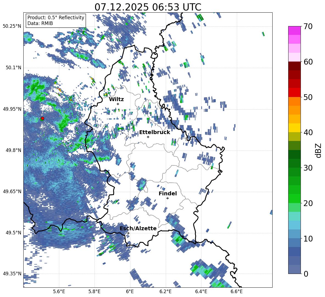Click the 49.95°N latitude label
This screenshot has height=297, width=325.
[x=12, y=109]
